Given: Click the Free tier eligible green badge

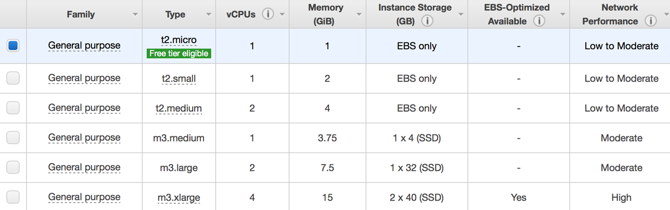Looking at the screenshot, I should (179, 53).
